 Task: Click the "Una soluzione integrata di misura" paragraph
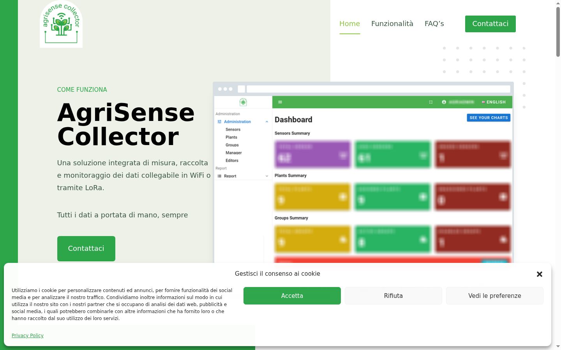click(134, 175)
